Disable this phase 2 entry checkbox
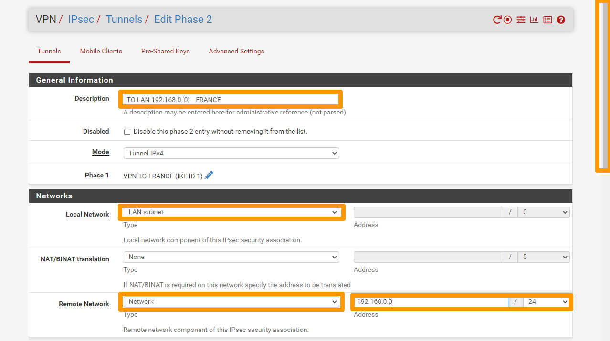Image resolution: width=610 pixels, height=341 pixels. click(x=127, y=132)
